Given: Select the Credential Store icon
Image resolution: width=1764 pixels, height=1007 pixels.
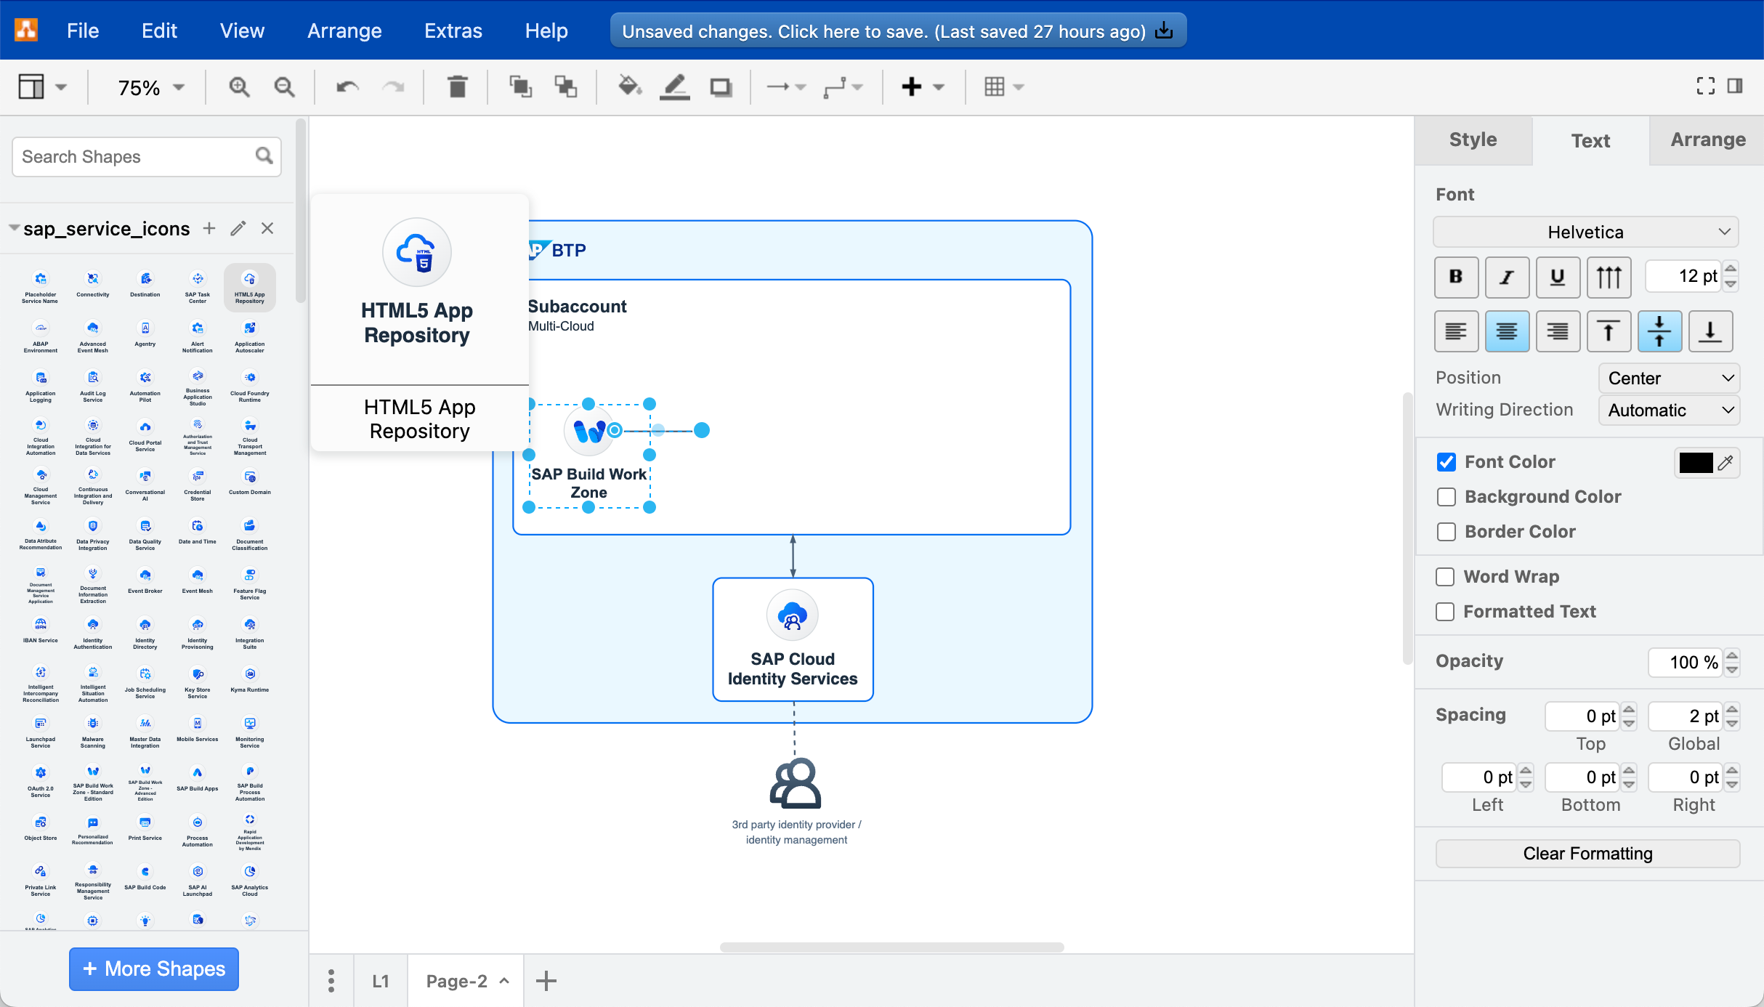Looking at the screenshot, I should point(198,484).
